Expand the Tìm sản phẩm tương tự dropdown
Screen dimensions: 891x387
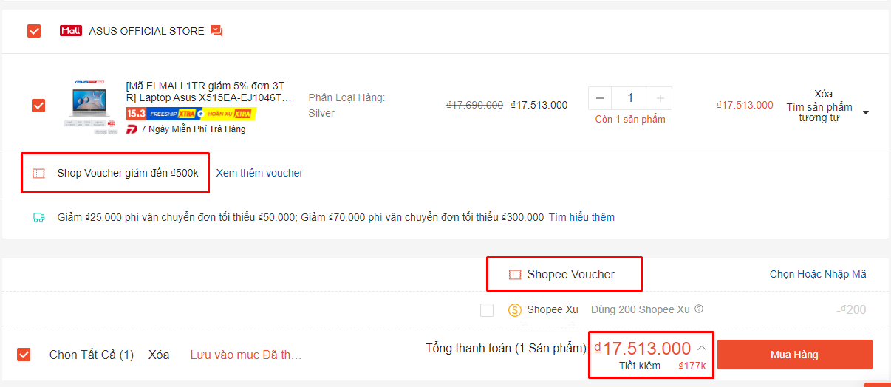866,113
